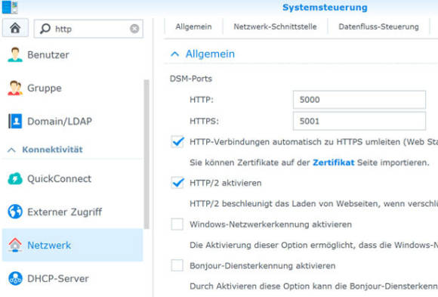Image resolution: width=438 pixels, height=297 pixels.
Task: Open the Benutzer user icon
Action: coord(15,54)
